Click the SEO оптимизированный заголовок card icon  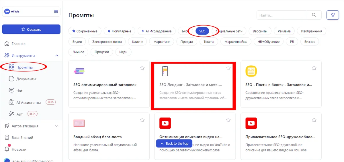coord(79,71)
